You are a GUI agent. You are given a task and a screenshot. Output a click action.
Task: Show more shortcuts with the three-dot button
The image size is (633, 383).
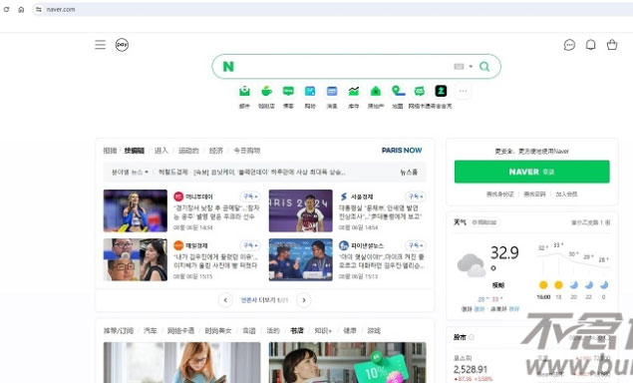coord(464,92)
